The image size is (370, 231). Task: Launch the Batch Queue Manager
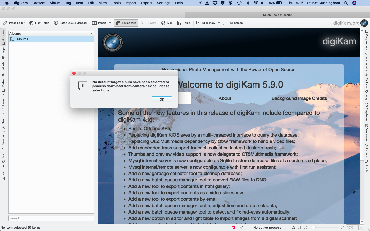(x=71, y=23)
